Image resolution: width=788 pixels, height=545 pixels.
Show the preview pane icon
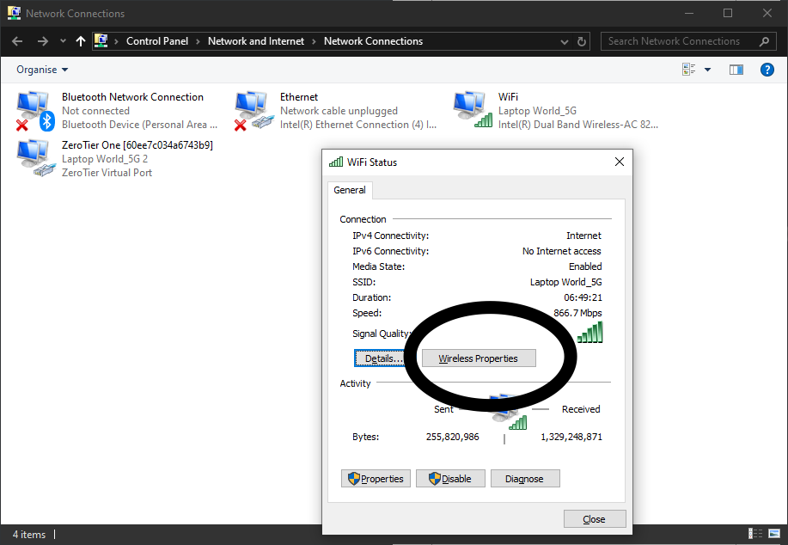click(x=736, y=70)
